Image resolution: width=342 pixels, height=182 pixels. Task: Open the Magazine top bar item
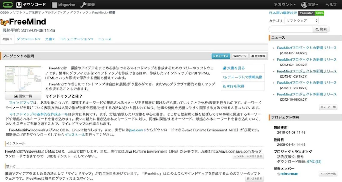click(63, 5)
